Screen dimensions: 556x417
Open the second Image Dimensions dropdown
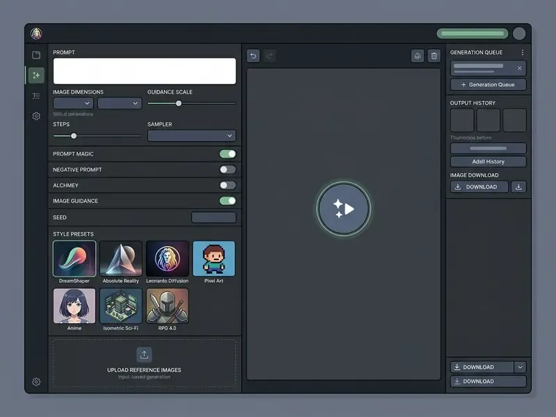coord(120,103)
